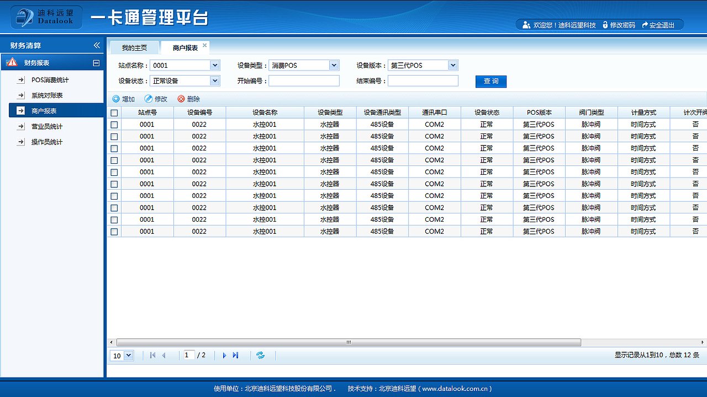
Task: Sort the table by the 站点号 column header
Action: point(147,112)
